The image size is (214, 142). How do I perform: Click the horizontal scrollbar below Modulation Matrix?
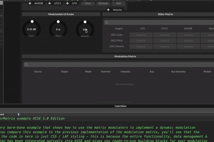pos(115,102)
